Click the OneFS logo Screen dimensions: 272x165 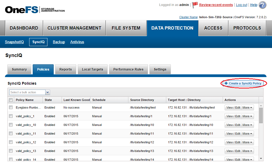[22, 10]
